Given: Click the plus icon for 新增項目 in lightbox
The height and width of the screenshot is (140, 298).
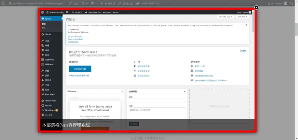Looking at the screenshot, I should [73, 12].
